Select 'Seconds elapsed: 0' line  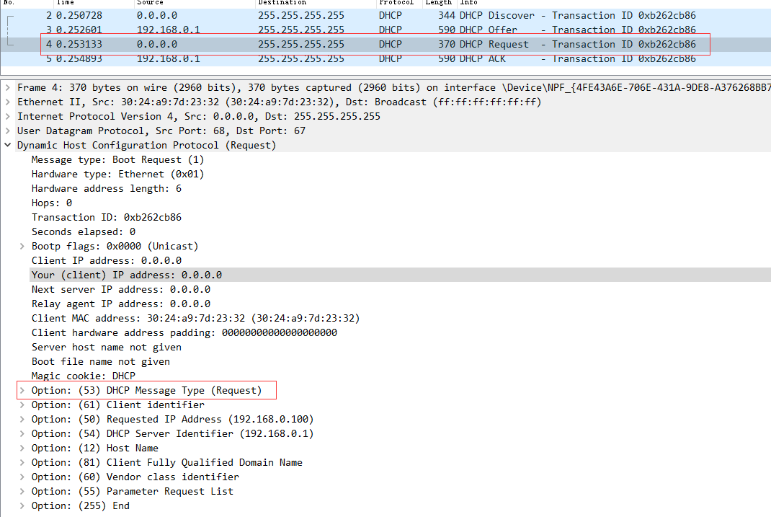coord(84,231)
